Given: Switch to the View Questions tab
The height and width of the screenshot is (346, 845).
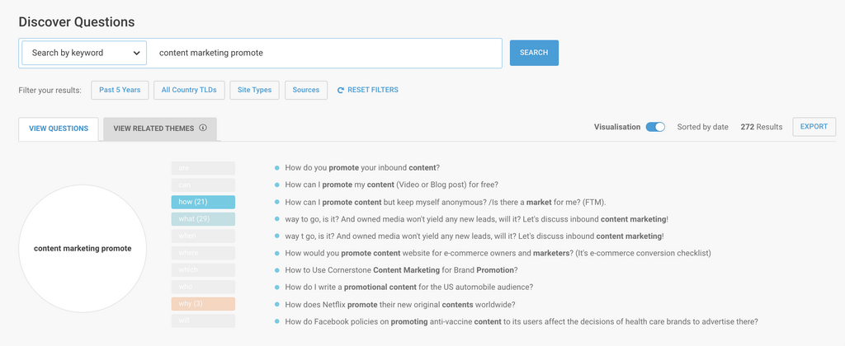Looking at the screenshot, I should pyautogui.click(x=59, y=129).
